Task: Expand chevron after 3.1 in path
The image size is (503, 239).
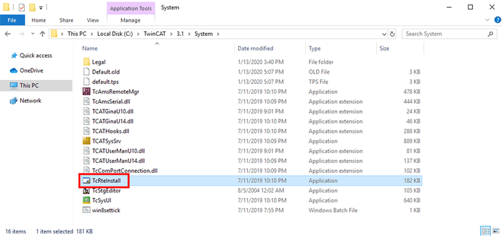Action: (190, 34)
